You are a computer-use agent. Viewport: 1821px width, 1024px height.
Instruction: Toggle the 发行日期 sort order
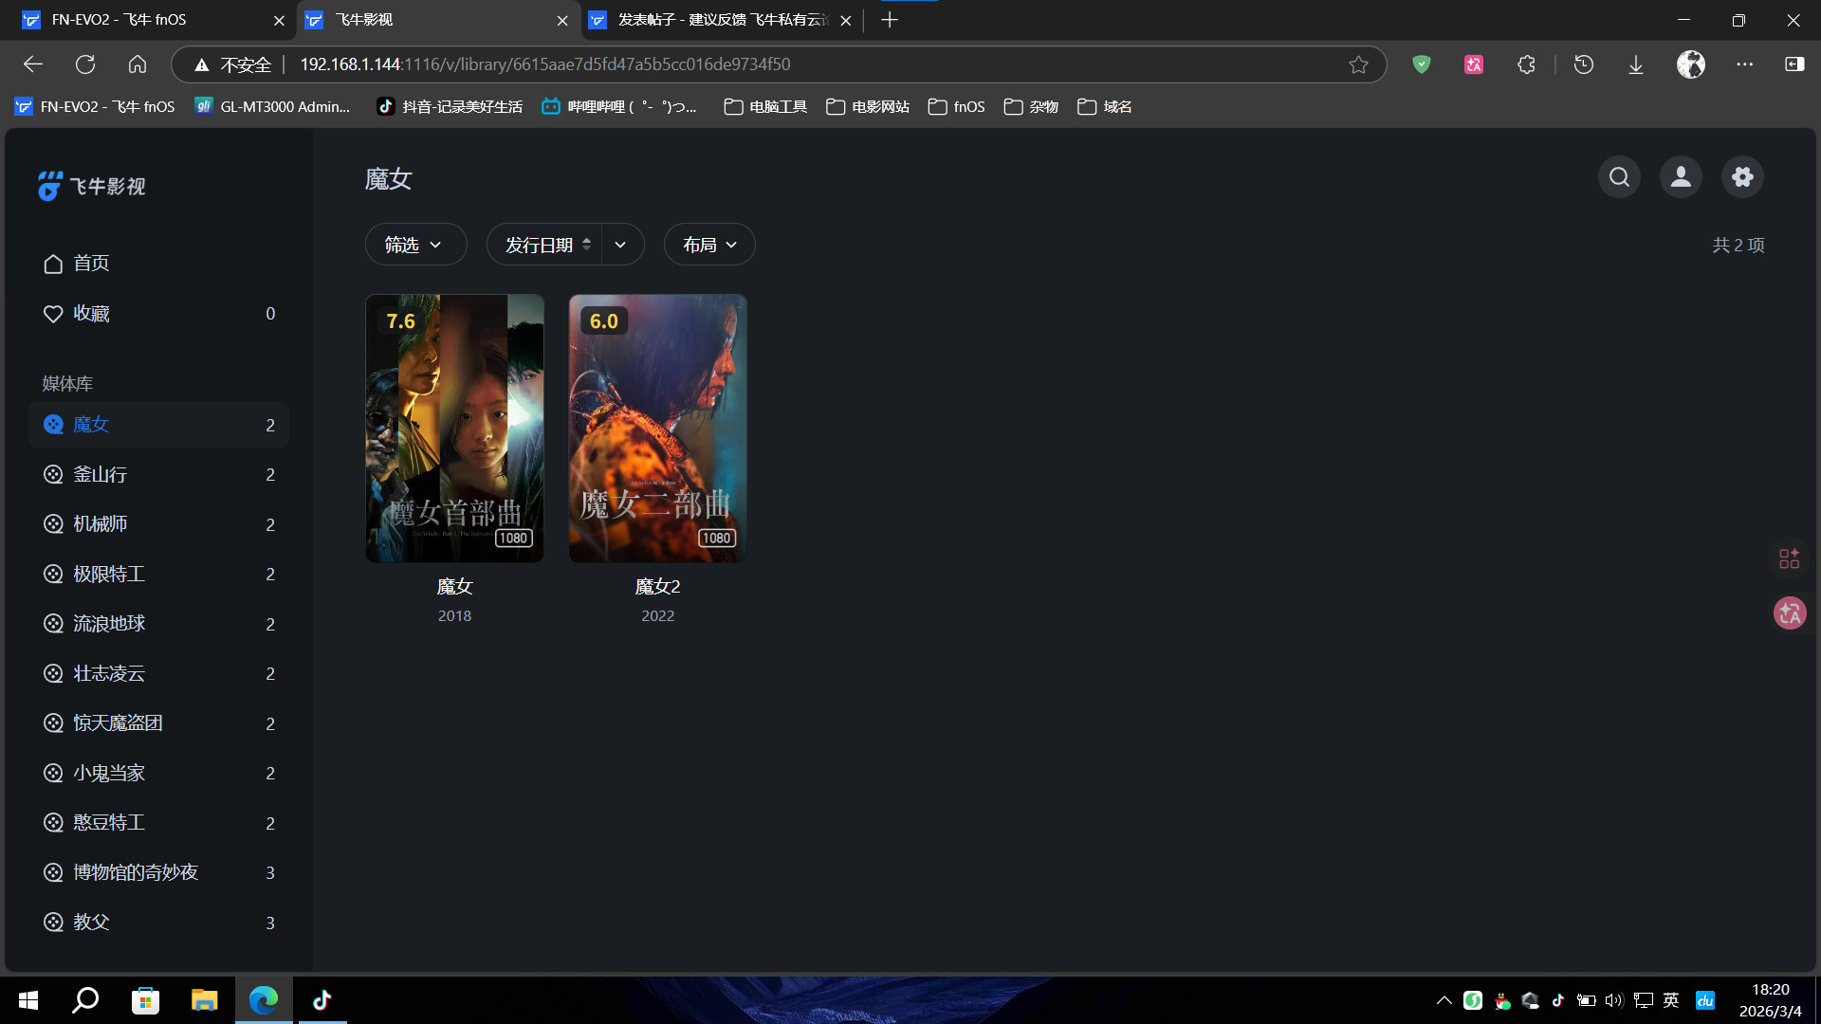coord(546,245)
